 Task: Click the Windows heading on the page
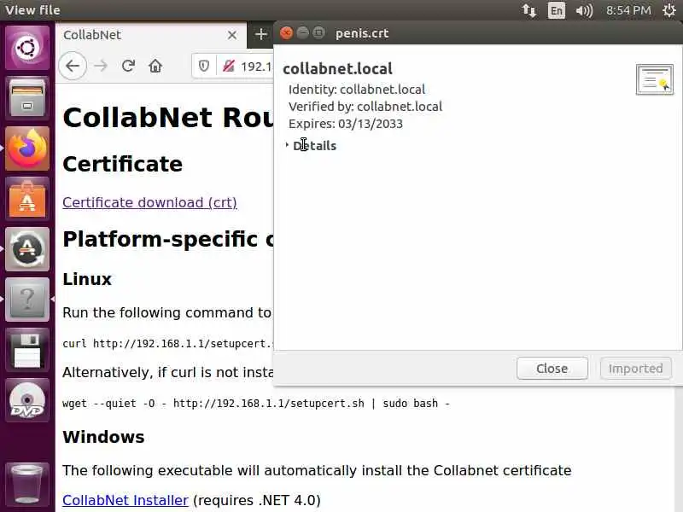[103, 437]
